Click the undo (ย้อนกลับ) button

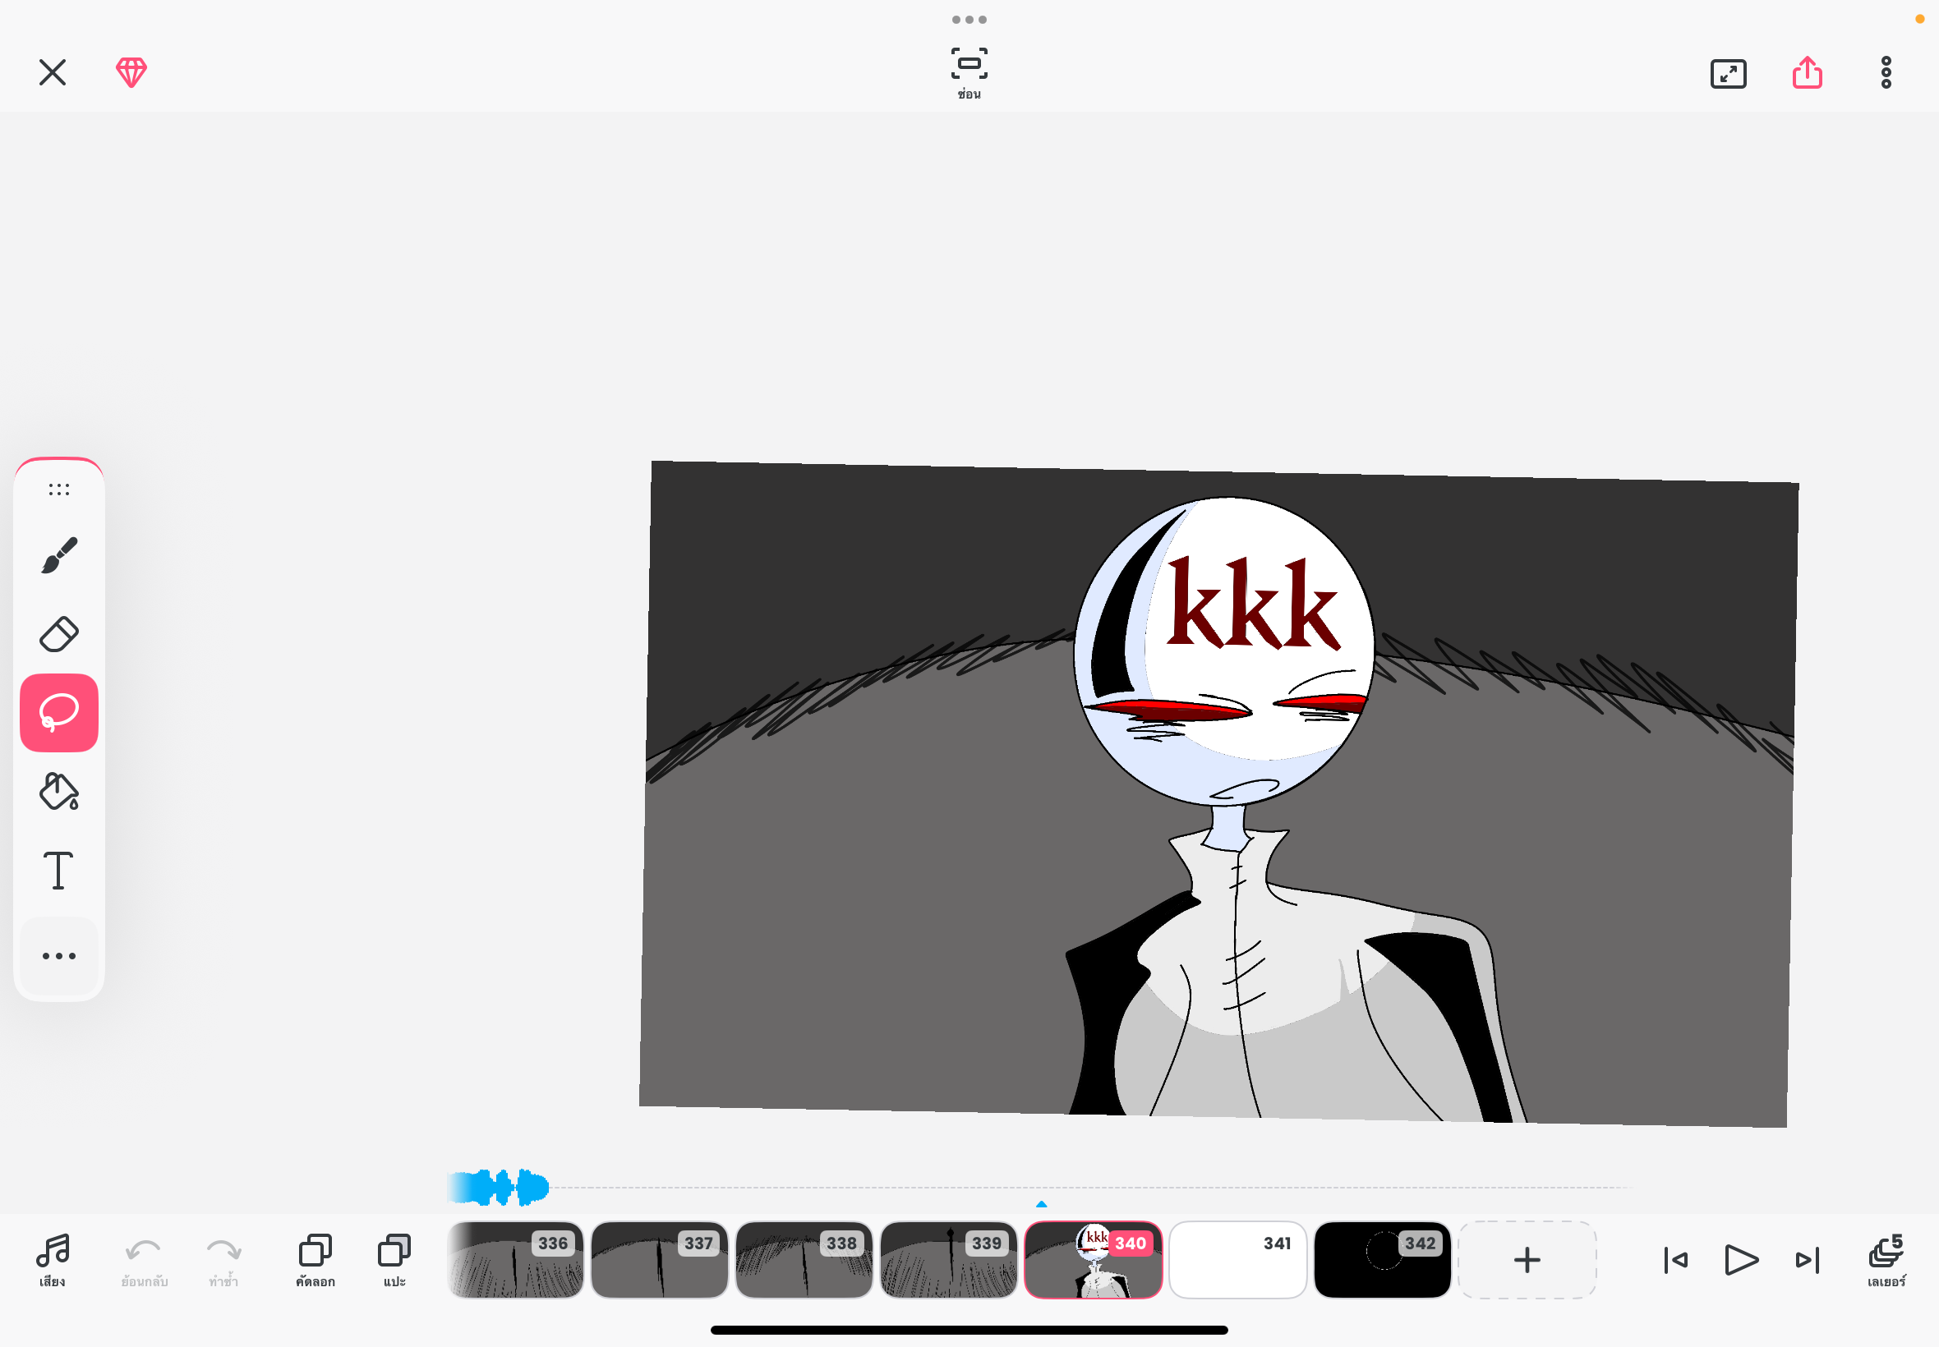[145, 1261]
